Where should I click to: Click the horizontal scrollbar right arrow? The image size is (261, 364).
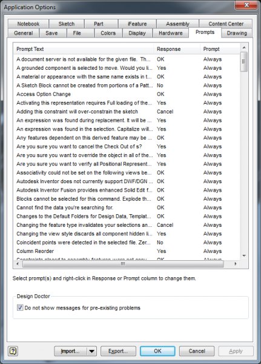(x=236, y=264)
